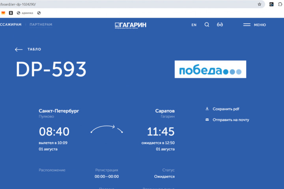Select the Пассажирам section tab
Screen dimensions: 284x189
11,24
